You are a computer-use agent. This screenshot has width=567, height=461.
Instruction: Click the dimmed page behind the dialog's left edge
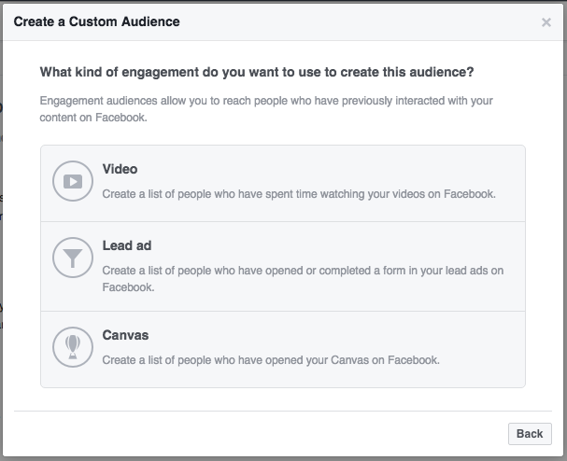[x=1, y=233]
